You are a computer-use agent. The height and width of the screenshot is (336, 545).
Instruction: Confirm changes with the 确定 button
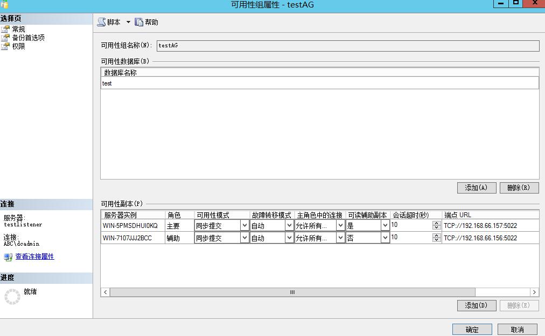[x=471, y=329]
